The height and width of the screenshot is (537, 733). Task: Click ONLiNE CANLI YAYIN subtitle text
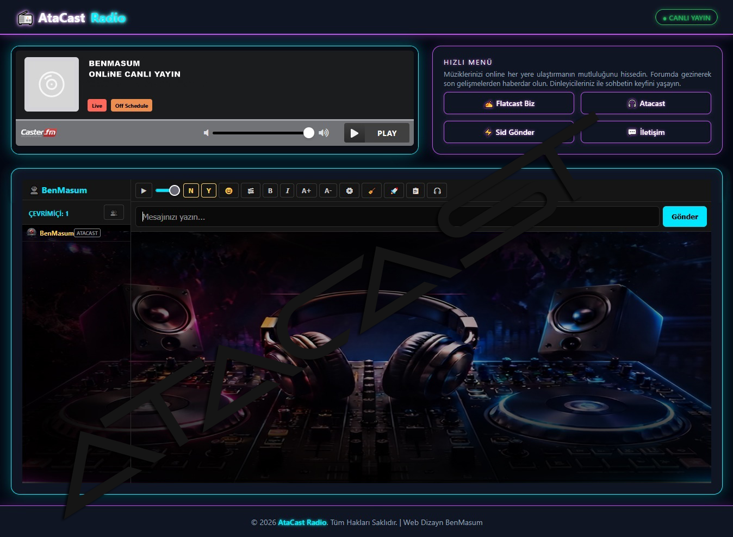click(135, 74)
